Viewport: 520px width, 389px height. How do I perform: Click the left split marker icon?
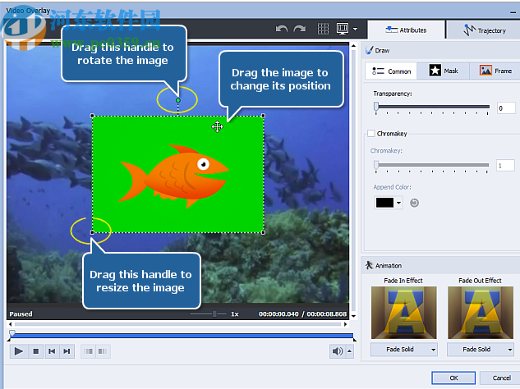point(89,351)
